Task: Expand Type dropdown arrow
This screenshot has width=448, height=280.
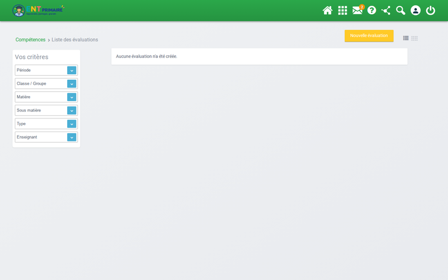Action: [72, 124]
